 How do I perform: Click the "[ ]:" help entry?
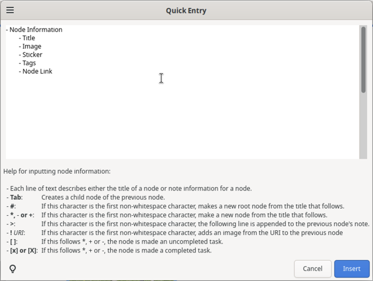click(12, 242)
